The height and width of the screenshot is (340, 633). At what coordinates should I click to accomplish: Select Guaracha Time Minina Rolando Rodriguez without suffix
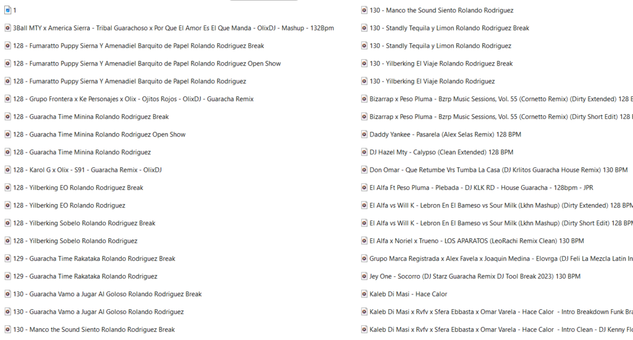pyautogui.click(x=82, y=152)
